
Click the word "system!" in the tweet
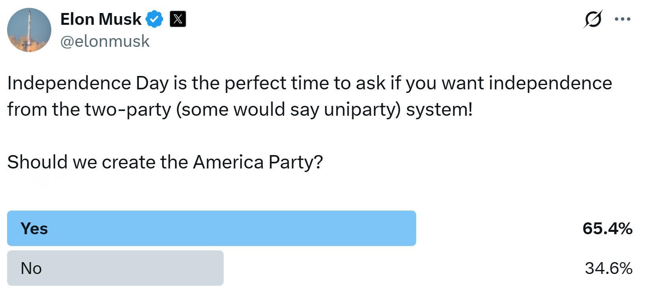[439, 110]
